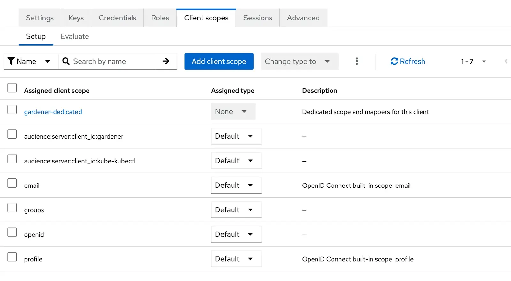
Task: Tick the openid scope checkbox
Action: (x=12, y=232)
